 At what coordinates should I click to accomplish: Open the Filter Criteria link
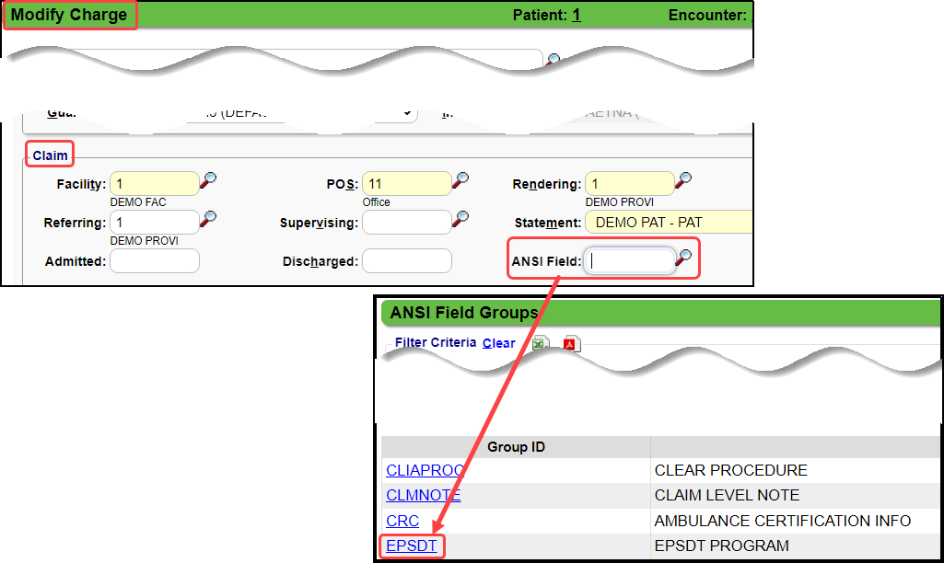(x=436, y=342)
